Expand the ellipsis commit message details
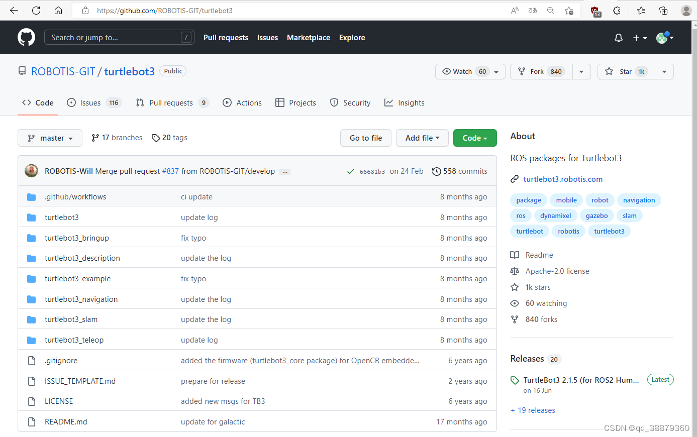The width and height of the screenshot is (697, 437). (285, 172)
